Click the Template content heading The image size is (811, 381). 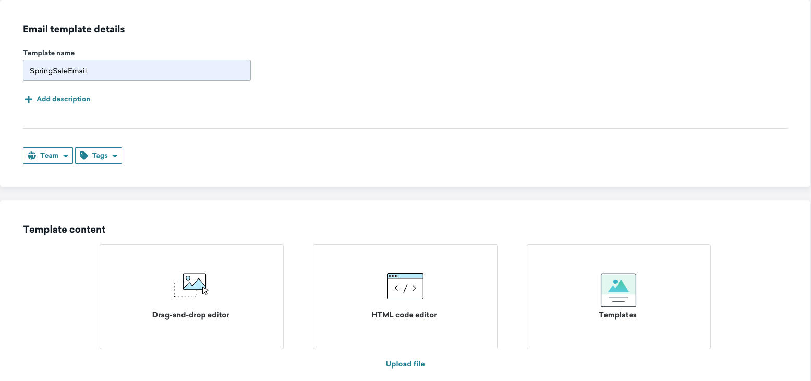[64, 230]
